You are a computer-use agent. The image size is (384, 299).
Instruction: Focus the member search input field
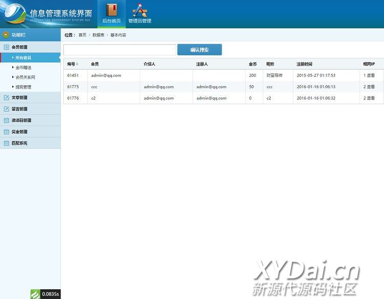pyautogui.click(x=120, y=50)
